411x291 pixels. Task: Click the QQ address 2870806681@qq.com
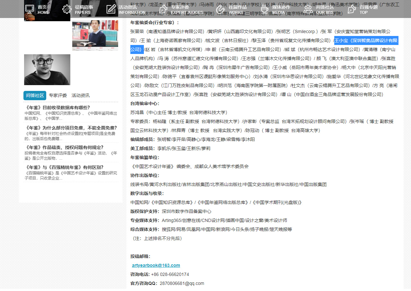coord(182,283)
